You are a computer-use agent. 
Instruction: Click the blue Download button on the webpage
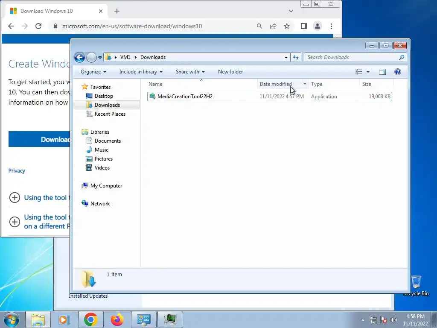click(39, 139)
